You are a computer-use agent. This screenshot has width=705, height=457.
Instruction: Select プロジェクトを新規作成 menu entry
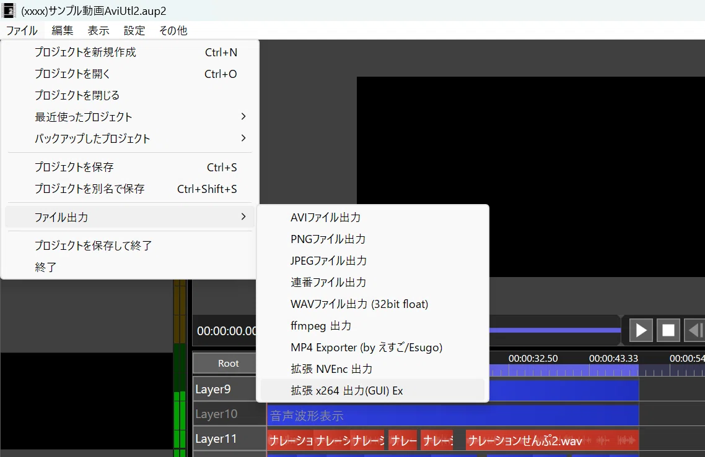pos(130,52)
